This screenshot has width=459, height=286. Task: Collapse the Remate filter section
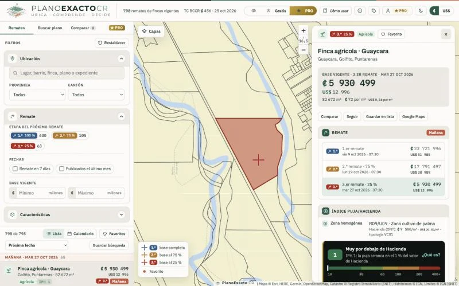(x=121, y=116)
